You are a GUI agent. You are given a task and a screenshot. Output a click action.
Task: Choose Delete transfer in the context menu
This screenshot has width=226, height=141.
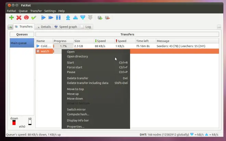(x=96, y=78)
